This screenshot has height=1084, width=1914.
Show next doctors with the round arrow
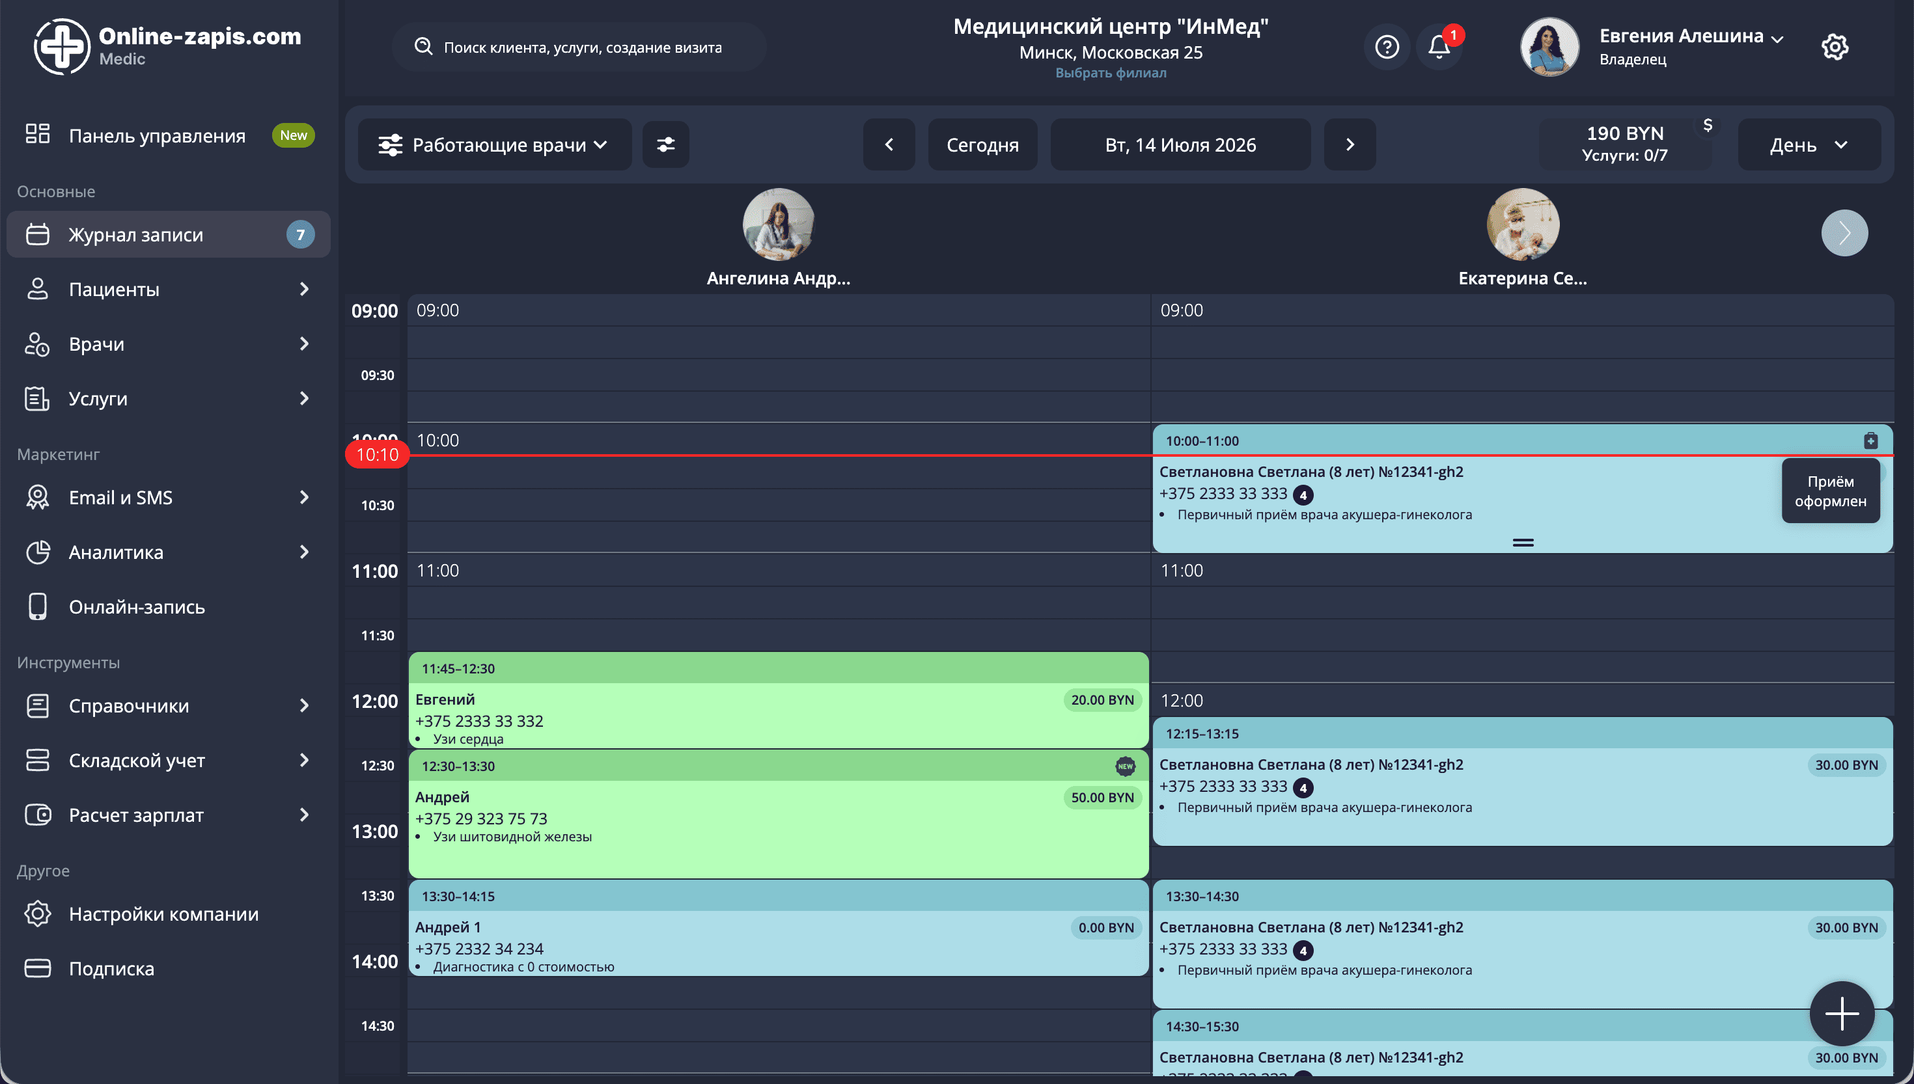[x=1844, y=233]
